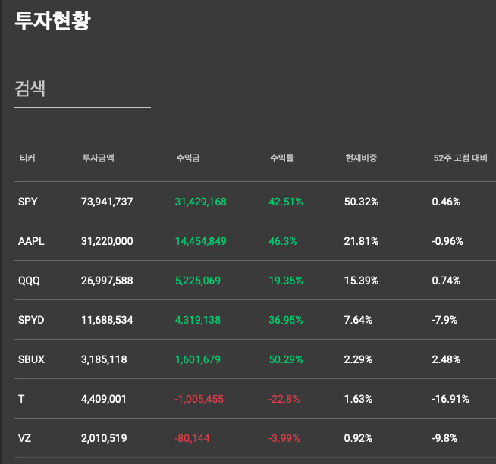Select the VZ ticker cell
This screenshot has width=496, height=464.
click(x=25, y=438)
